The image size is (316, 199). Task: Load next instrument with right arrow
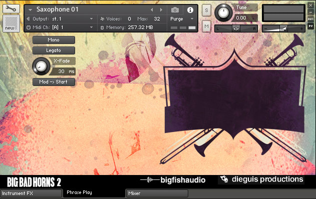[161, 9]
